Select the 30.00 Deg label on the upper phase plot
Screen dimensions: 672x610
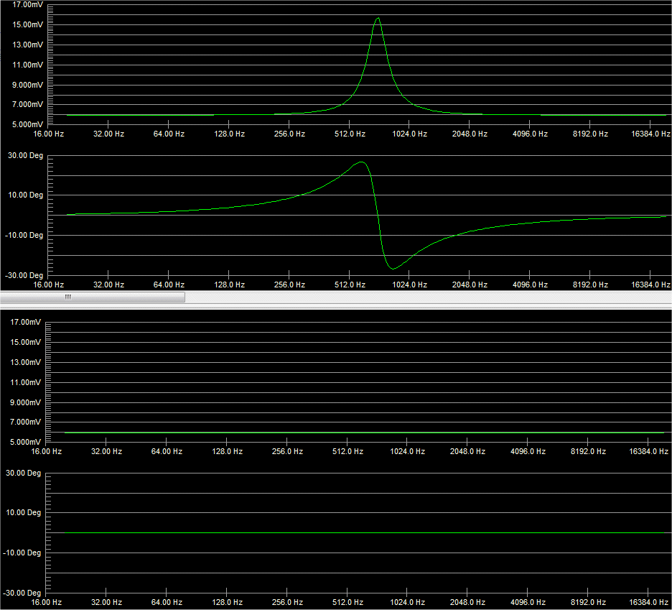point(25,155)
